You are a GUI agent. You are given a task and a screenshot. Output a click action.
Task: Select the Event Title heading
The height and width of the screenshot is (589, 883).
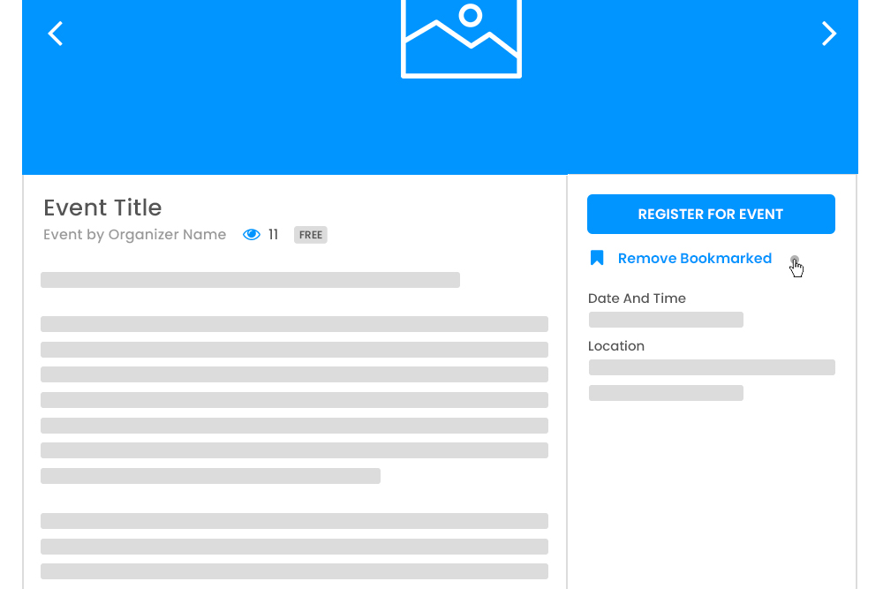(x=102, y=208)
